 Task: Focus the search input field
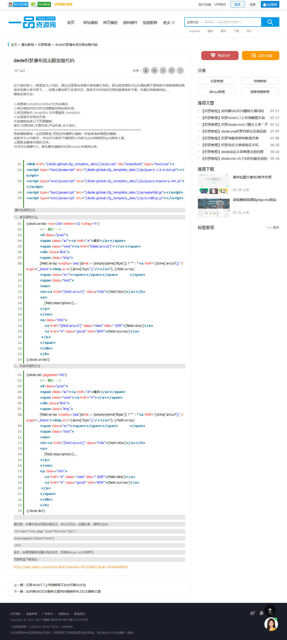[x=232, y=22]
